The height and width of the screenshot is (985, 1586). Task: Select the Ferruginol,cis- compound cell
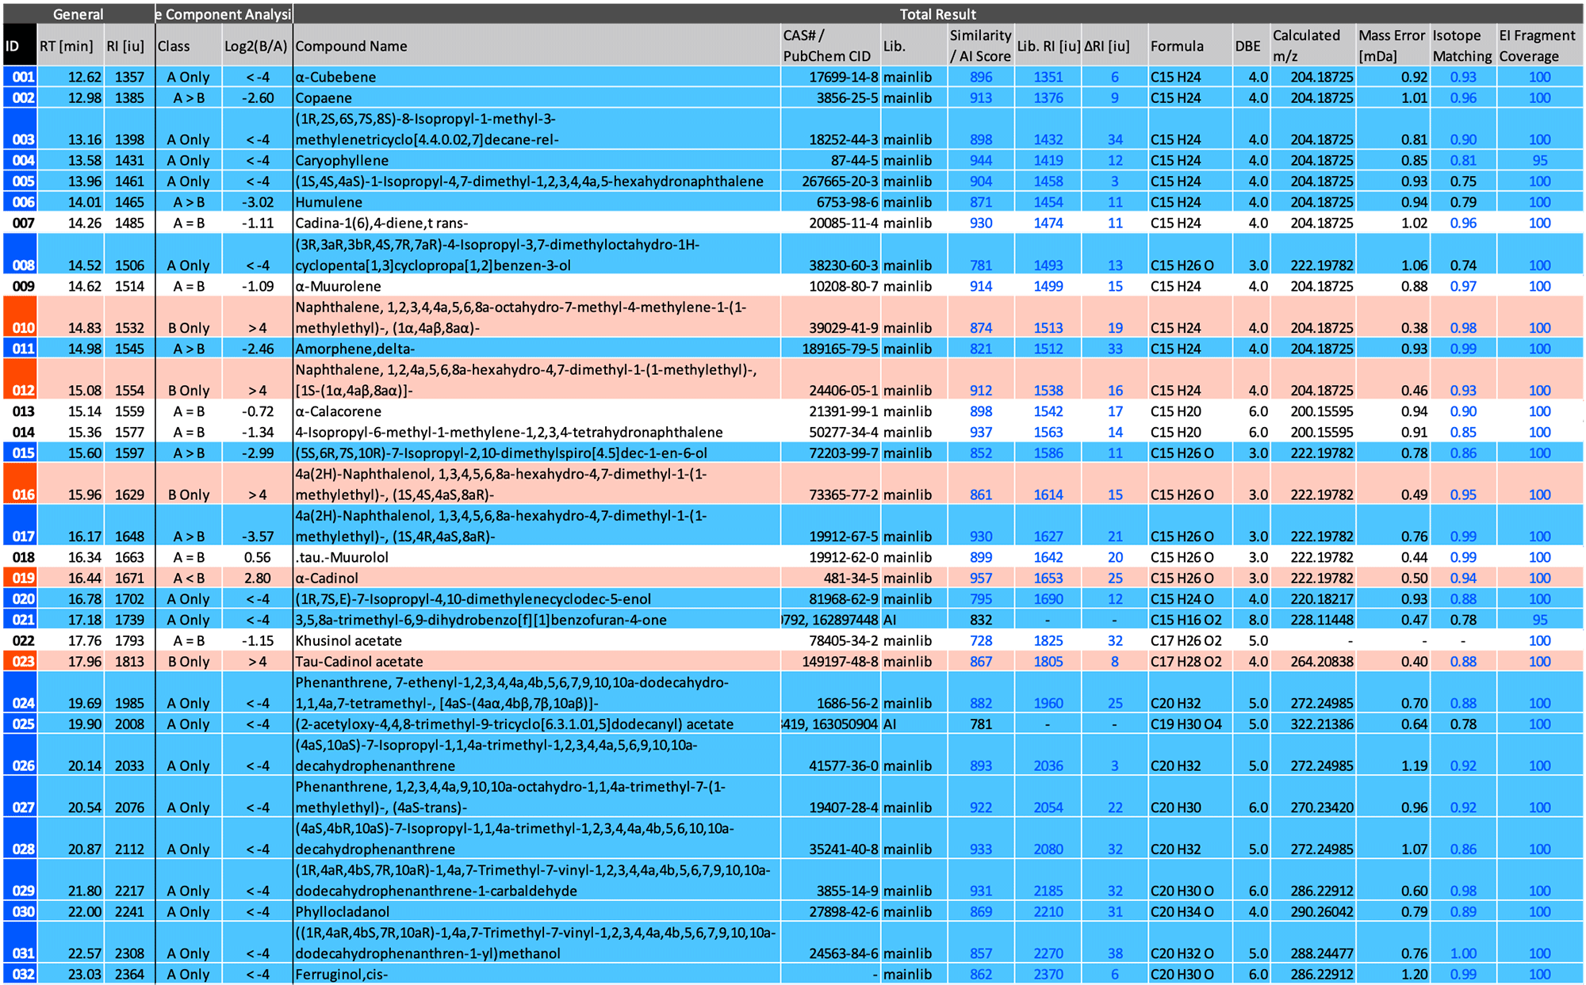(x=341, y=975)
